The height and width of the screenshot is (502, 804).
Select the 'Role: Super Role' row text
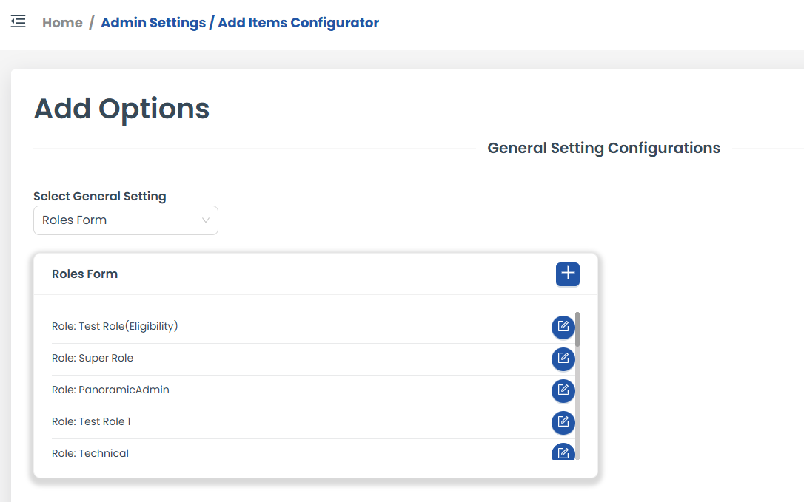(x=93, y=358)
